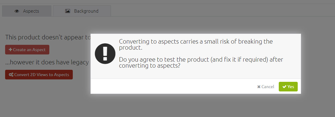Click Convert 2D Views to Aspects button

click(39, 75)
